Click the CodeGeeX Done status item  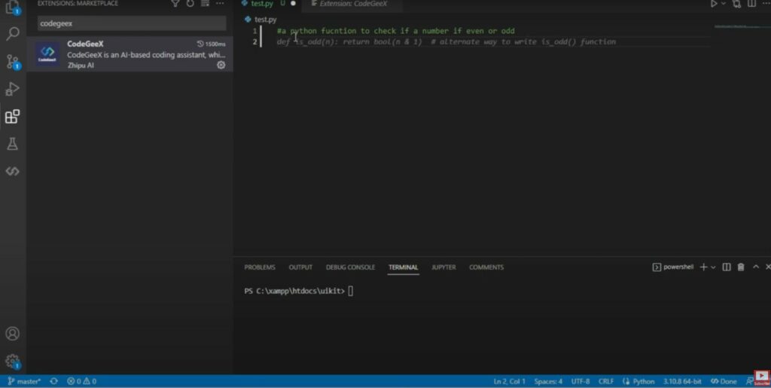tap(724, 381)
